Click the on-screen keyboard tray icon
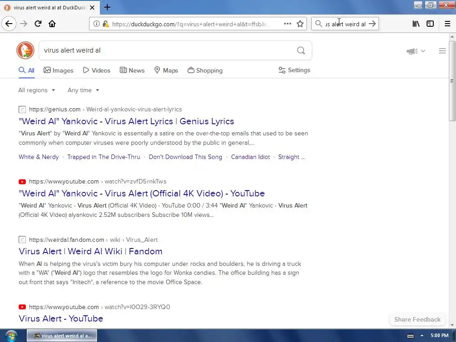The width and height of the screenshot is (456, 342). click(410, 336)
